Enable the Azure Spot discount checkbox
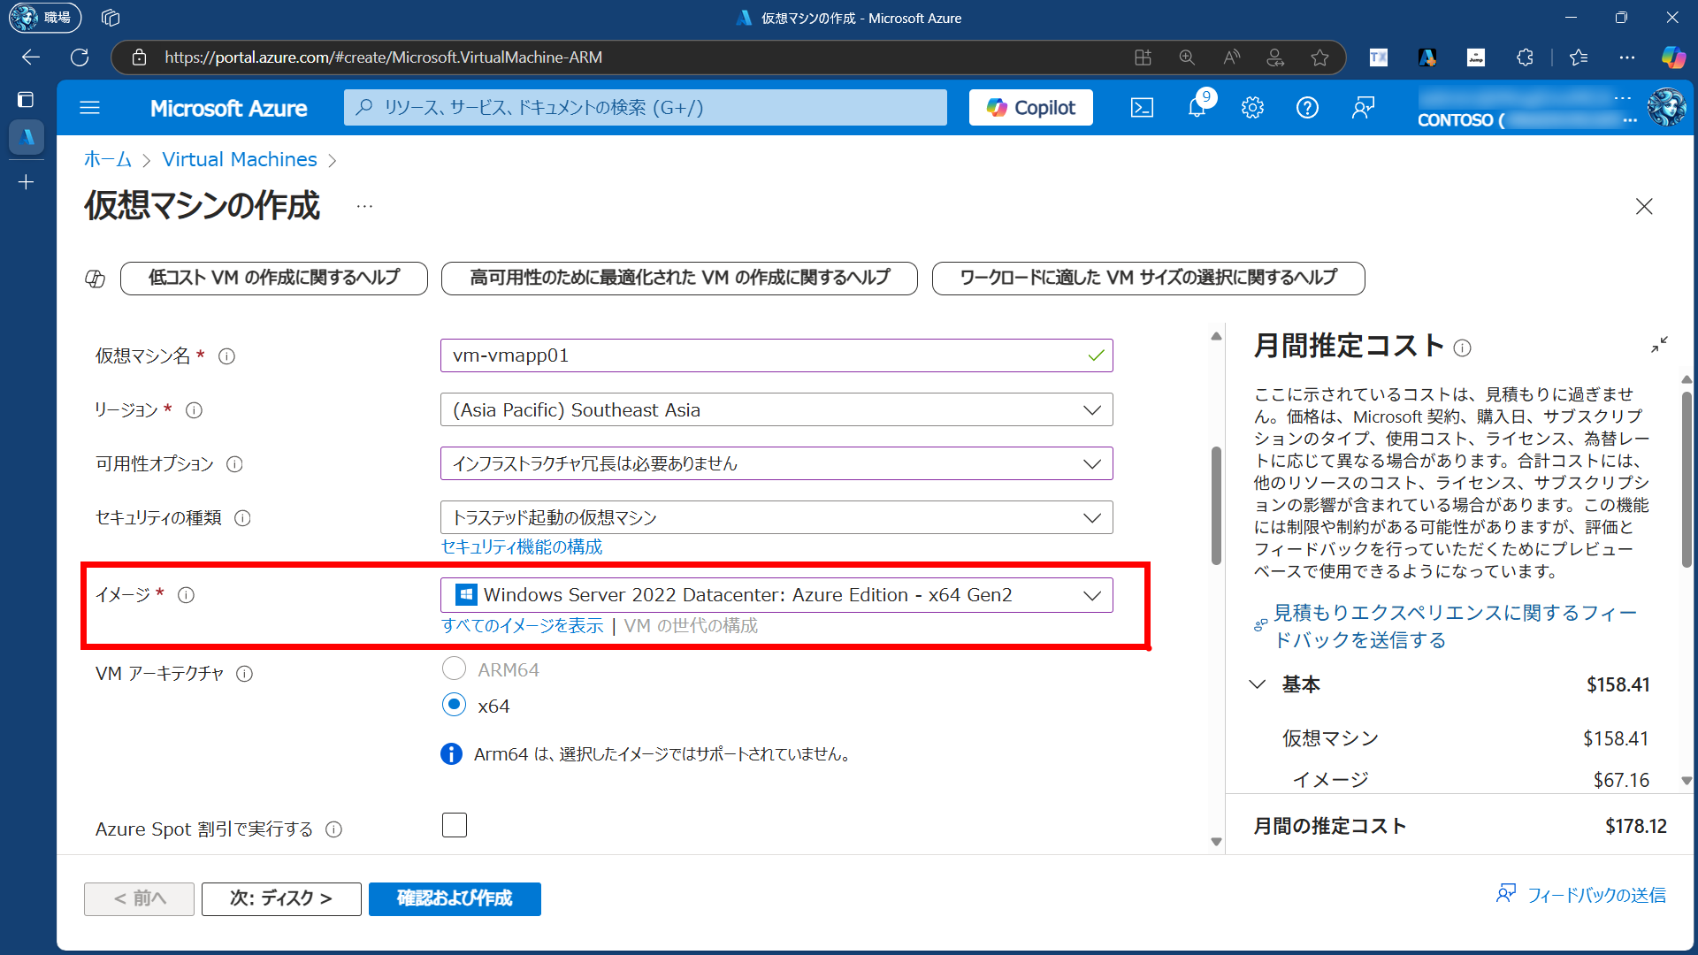 [x=455, y=825]
